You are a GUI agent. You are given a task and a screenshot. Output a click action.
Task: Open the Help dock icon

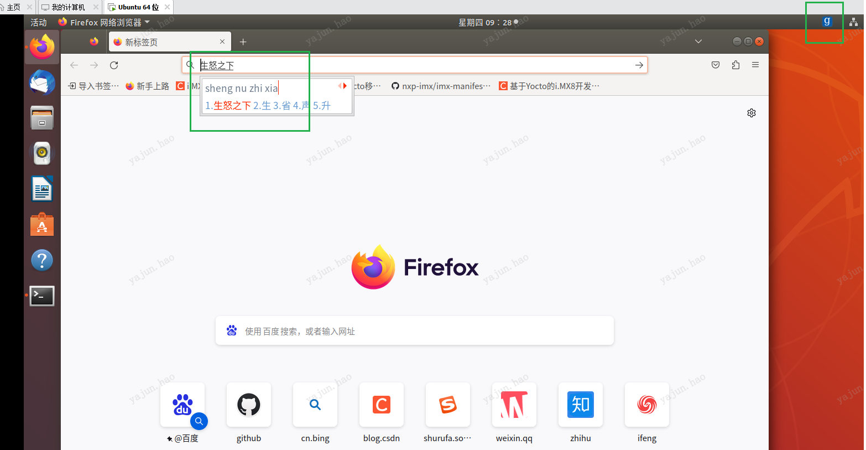click(42, 260)
